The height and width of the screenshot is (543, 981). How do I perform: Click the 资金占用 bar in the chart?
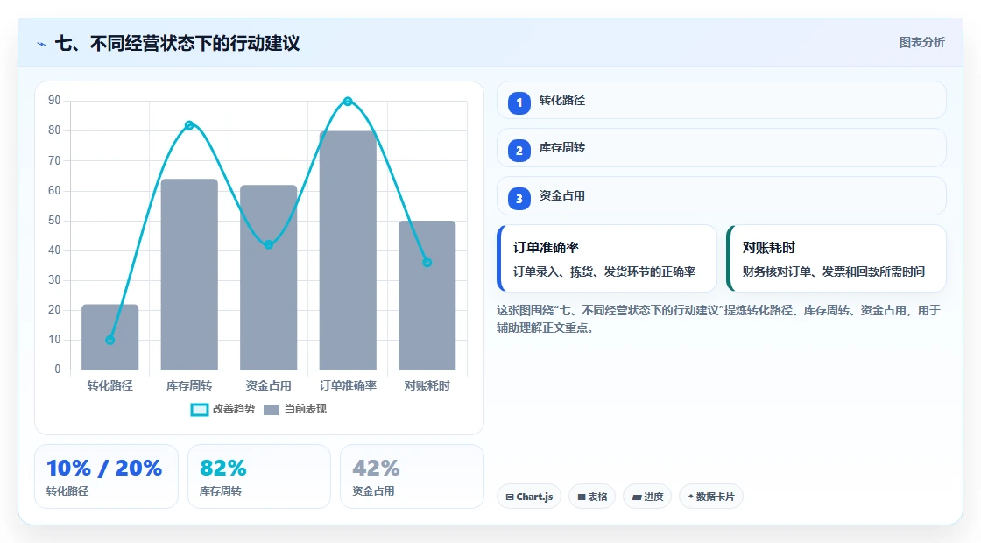268,277
